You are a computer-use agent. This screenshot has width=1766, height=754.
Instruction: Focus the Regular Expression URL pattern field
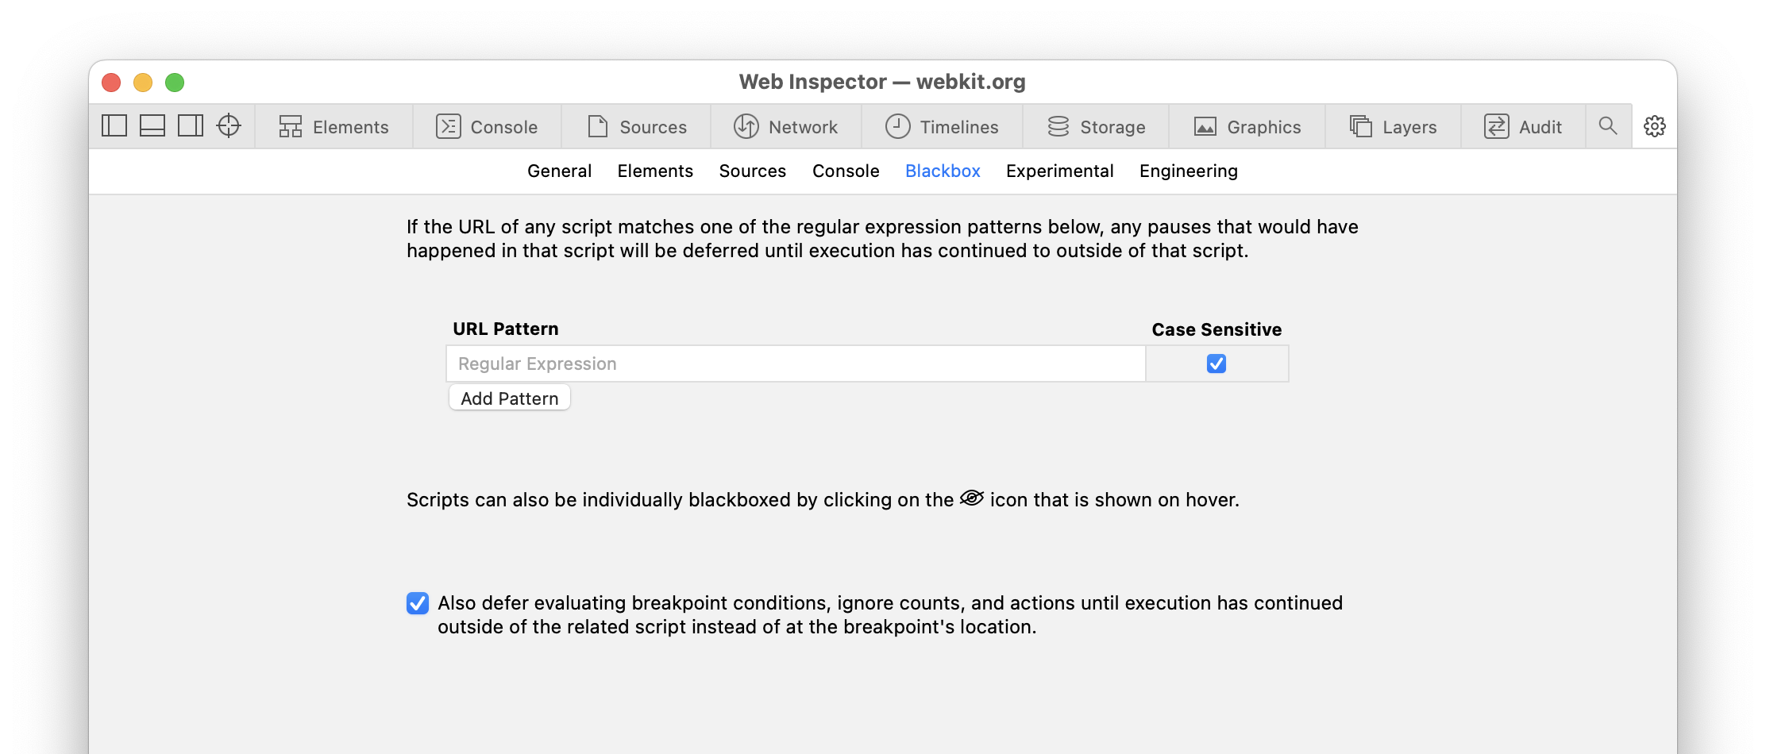click(796, 364)
